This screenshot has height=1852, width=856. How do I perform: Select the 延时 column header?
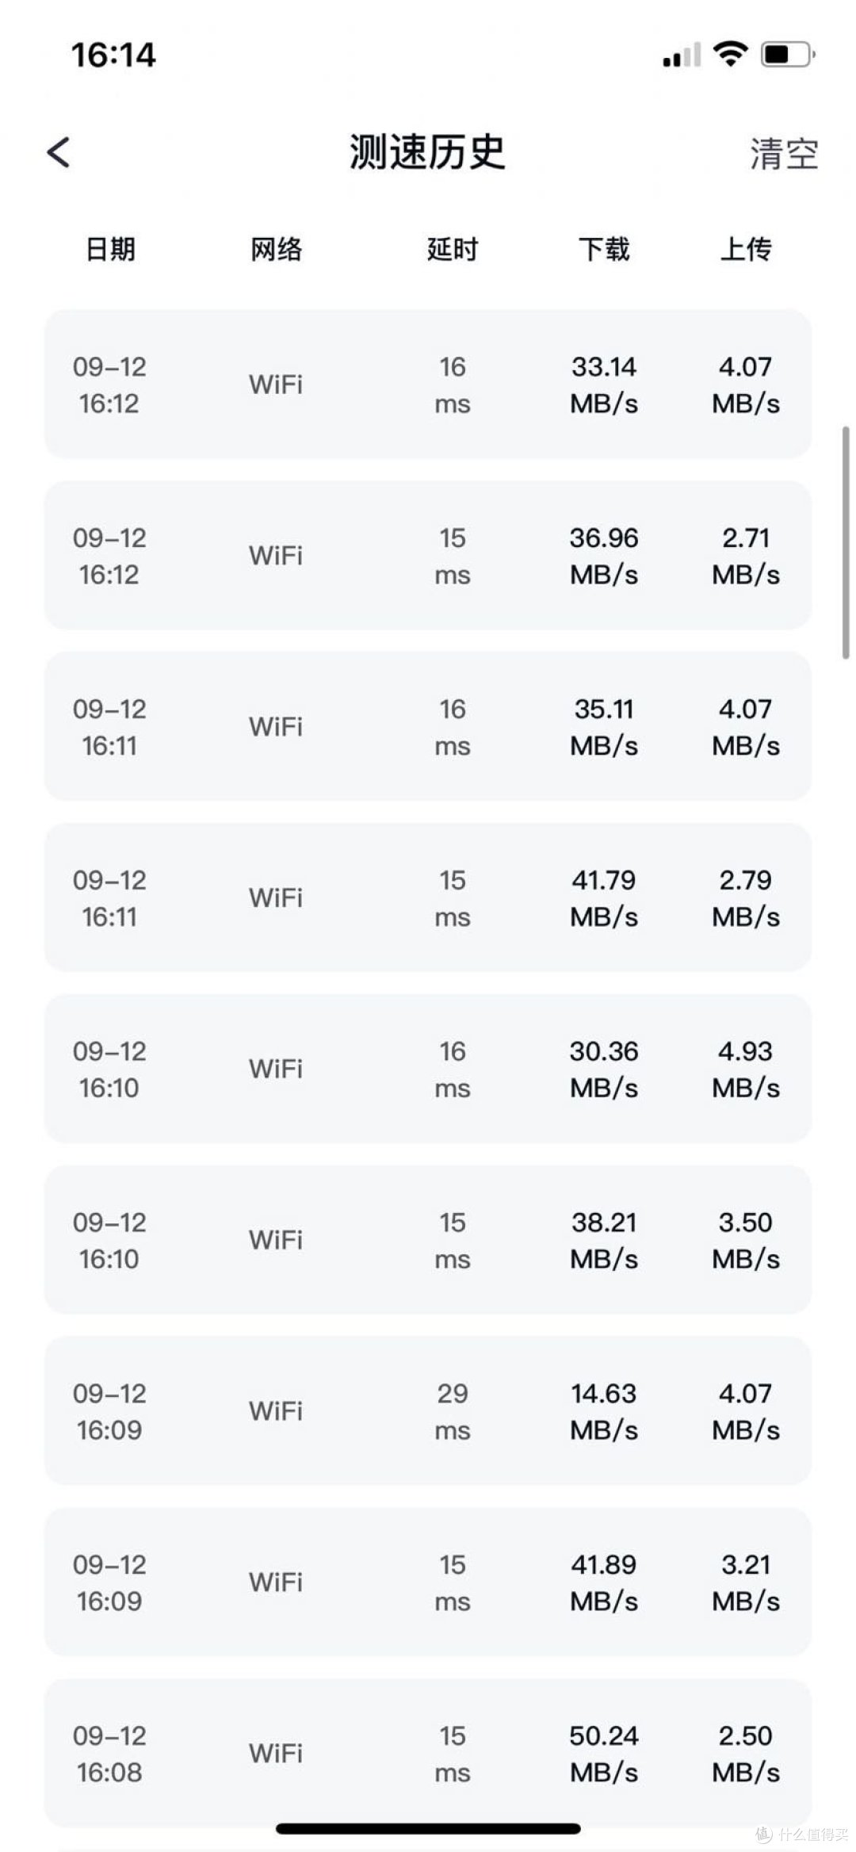(x=453, y=249)
